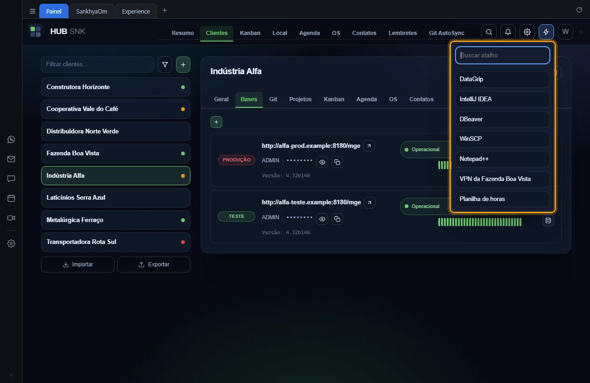
Task: Click the search magnifier icon in header
Action: click(x=489, y=32)
